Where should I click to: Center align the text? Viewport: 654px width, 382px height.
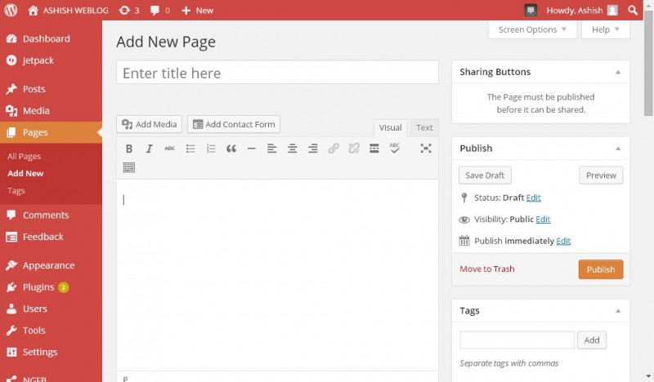click(292, 149)
